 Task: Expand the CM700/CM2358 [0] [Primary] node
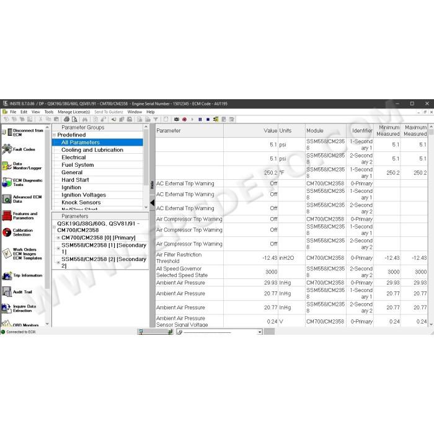pos(58,237)
